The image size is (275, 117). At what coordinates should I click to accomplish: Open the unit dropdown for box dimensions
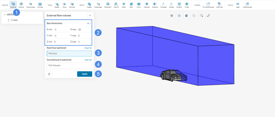[89, 23]
